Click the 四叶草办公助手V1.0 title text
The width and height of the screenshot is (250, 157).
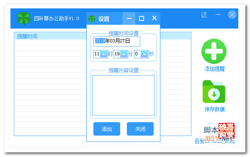[x=57, y=18]
